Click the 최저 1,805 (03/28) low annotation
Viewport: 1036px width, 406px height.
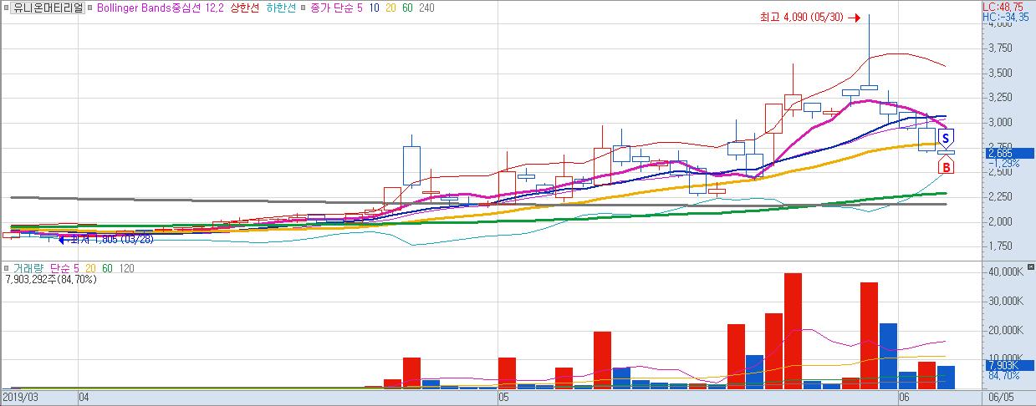[x=107, y=240]
